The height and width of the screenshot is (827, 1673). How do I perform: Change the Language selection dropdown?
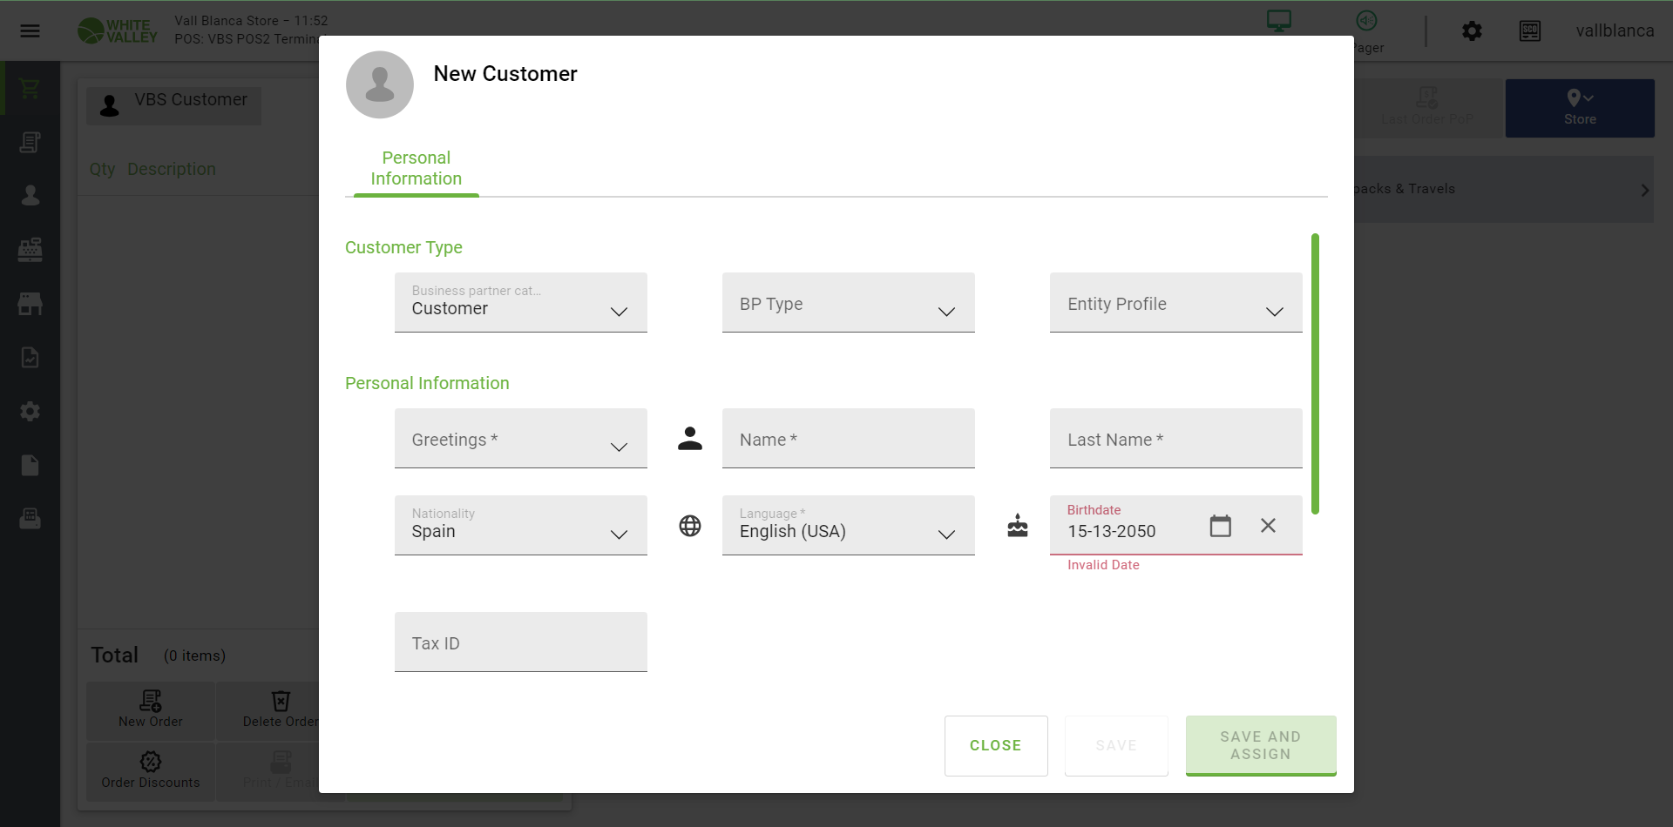[848, 526]
